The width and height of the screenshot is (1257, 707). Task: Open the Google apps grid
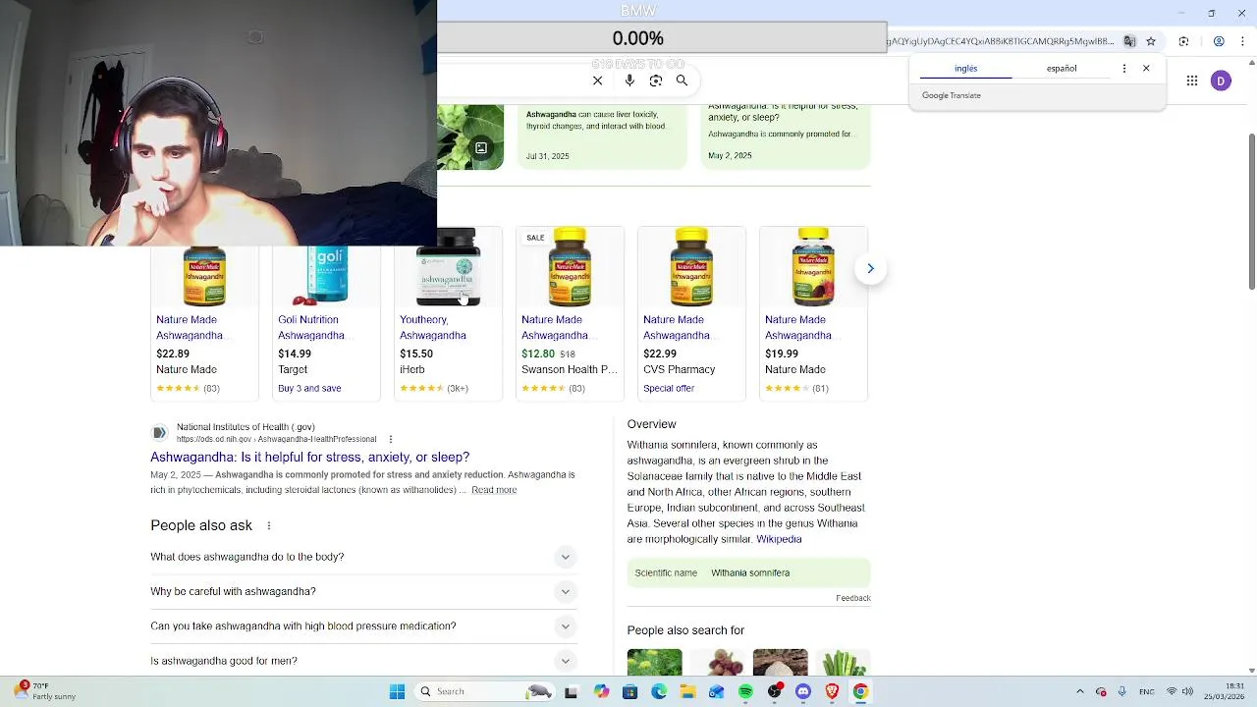(1191, 81)
